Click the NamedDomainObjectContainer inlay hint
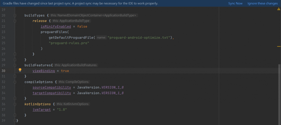Viewport: 281px width, 125px height. coord(94,15)
